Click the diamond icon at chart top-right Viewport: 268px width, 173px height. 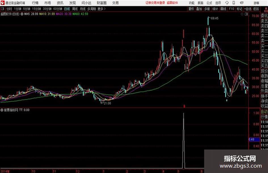pyautogui.click(x=242, y=14)
